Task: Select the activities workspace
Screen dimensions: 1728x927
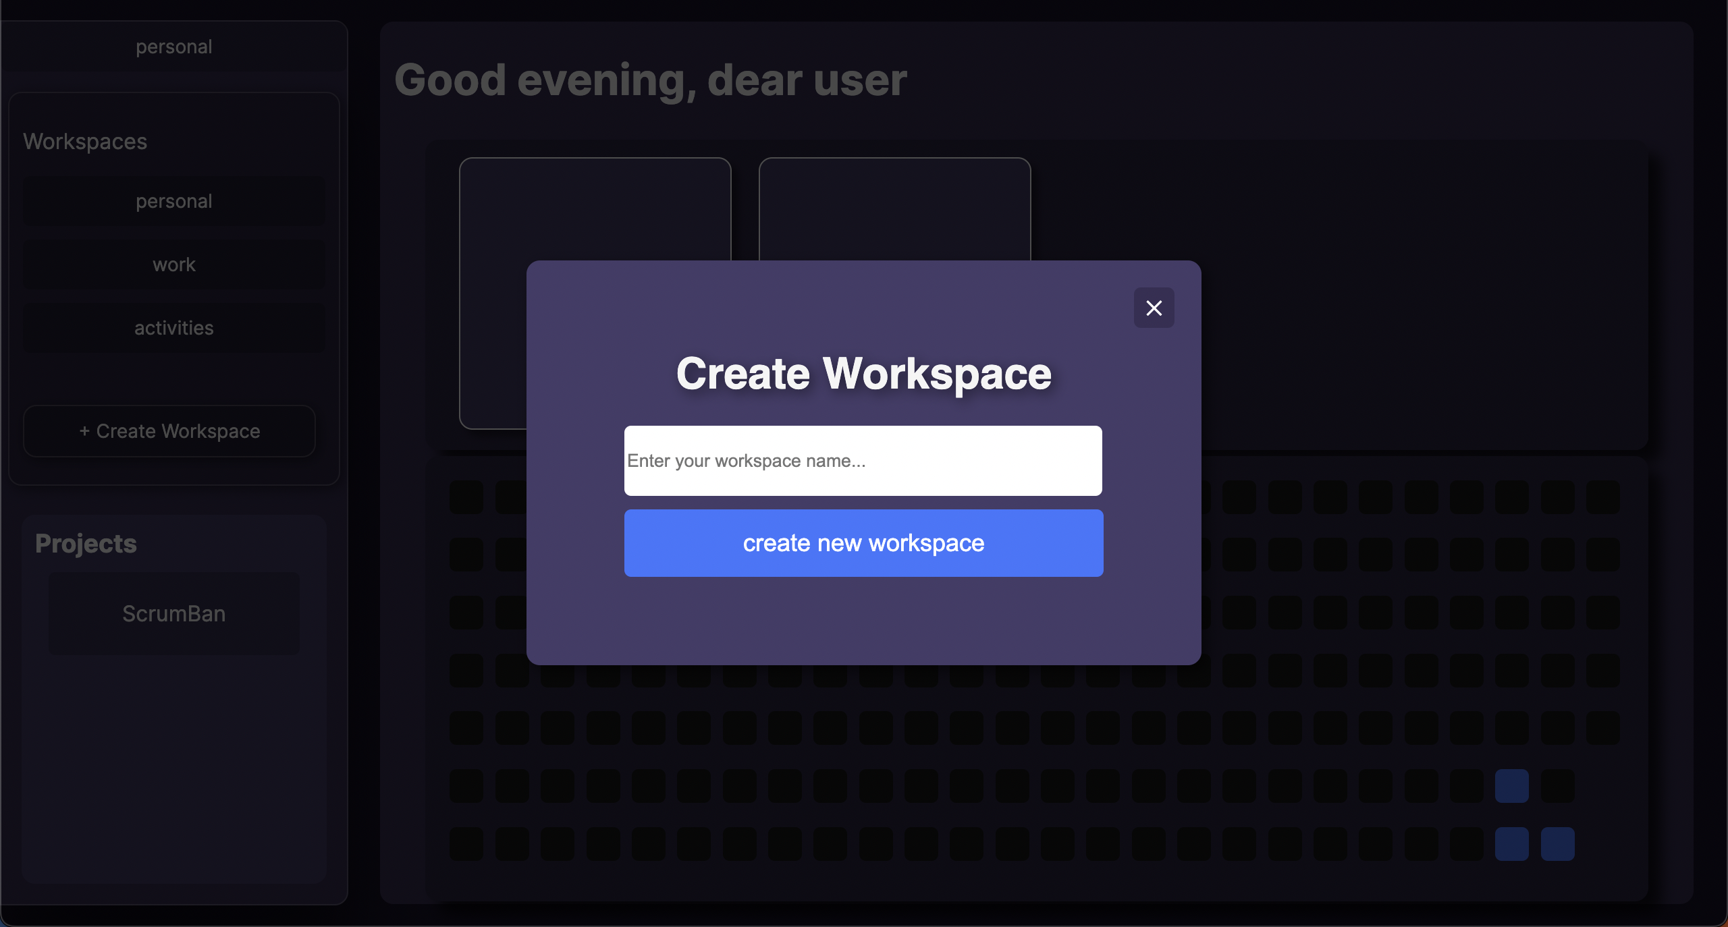Action: click(174, 328)
